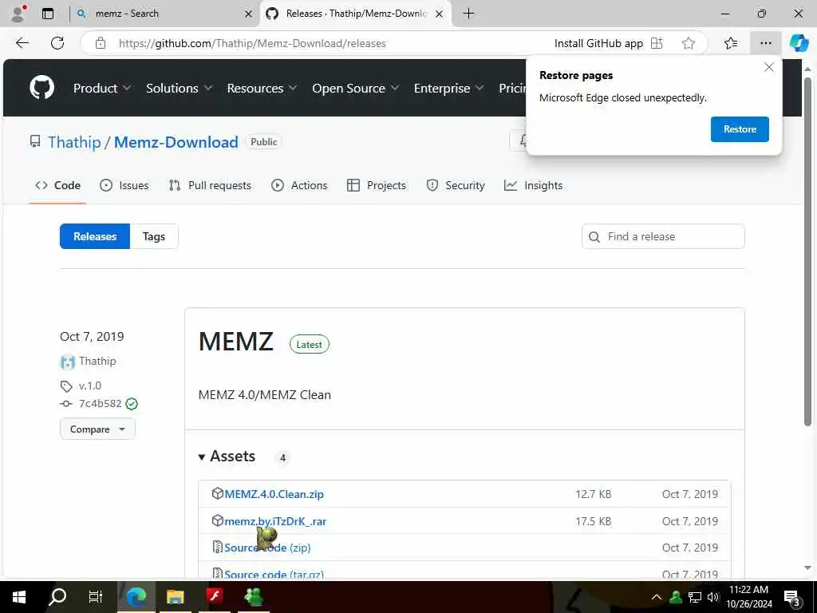Expand the Solutions menu
Image resolution: width=817 pixels, height=613 pixels.
click(x=179, y=88)
